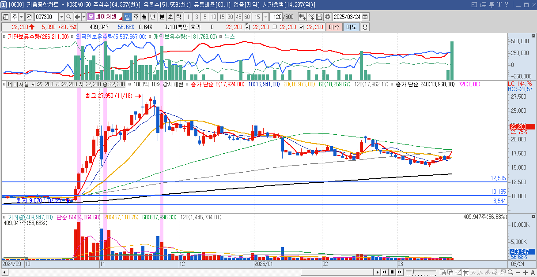Open the 네이처셀 stock name selector
537x277 pixels.
[x=105, y=17]
